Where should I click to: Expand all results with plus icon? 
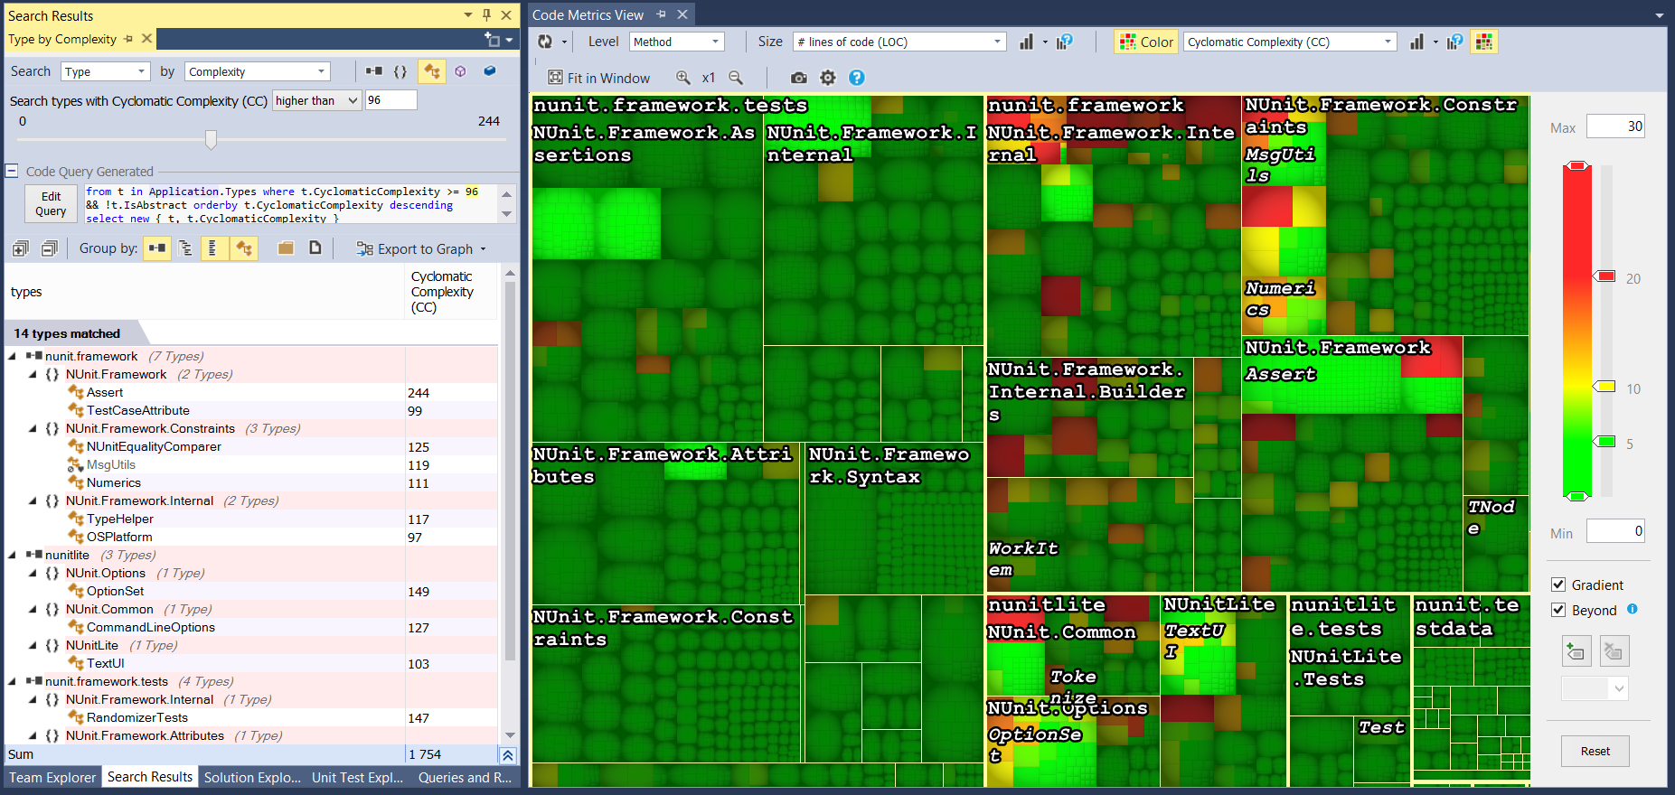coord(21,248)
